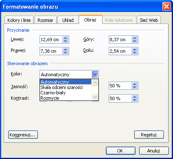This screenshot has height=159, width=173.
Task: Increase the Prawej crop value
Action: pyautogui.click(x=65, y=49)
